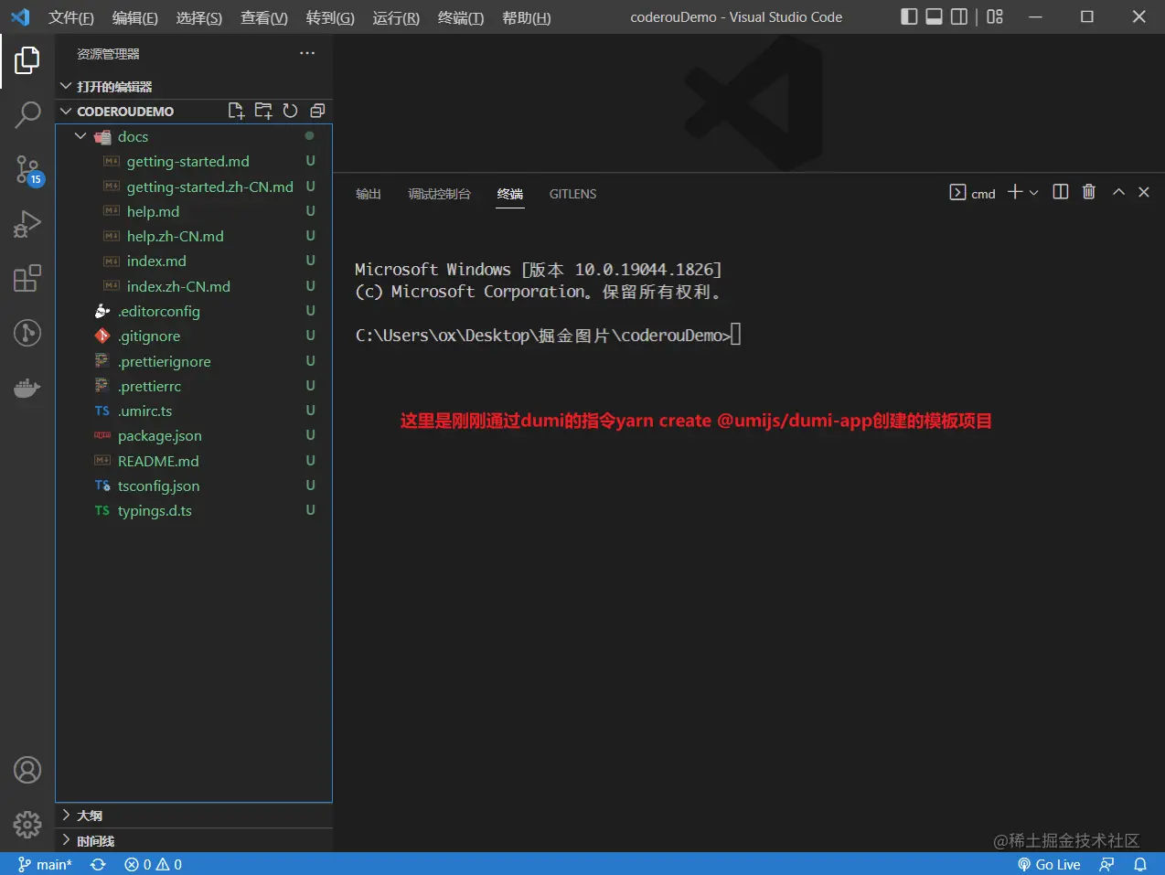Screen dimensions: 1165x875
Task: Open the 选择(S) menu
Action: pos(199,17)
